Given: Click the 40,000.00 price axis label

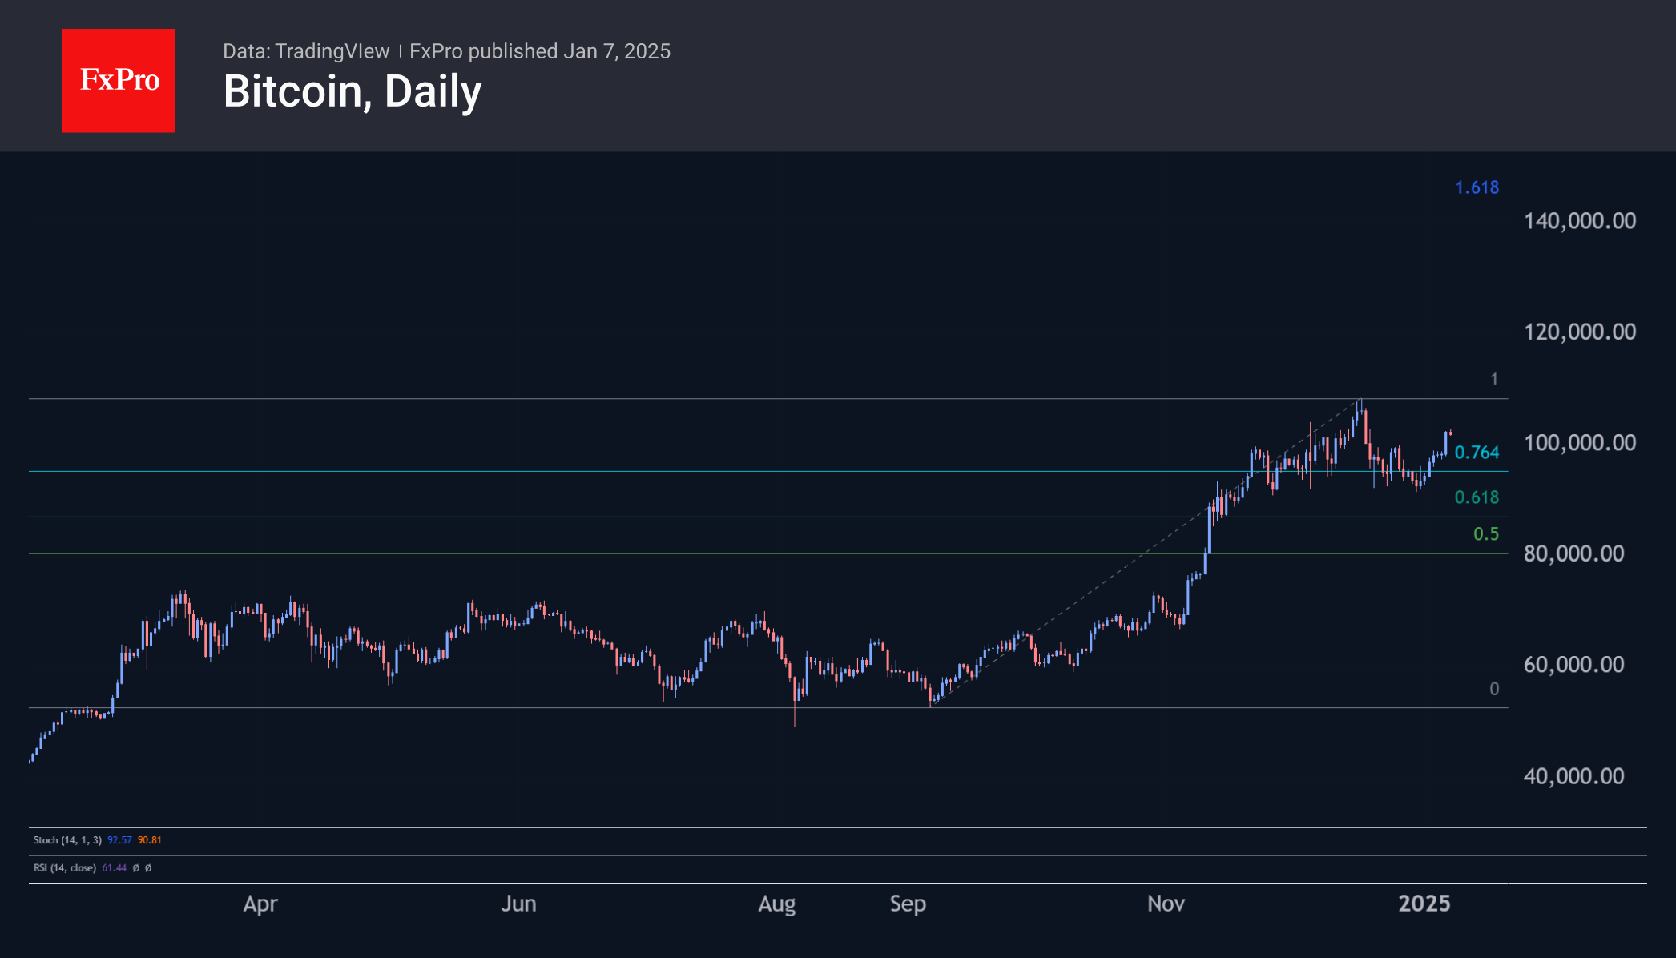Looking at the screenshot, I should [1574, 776].
